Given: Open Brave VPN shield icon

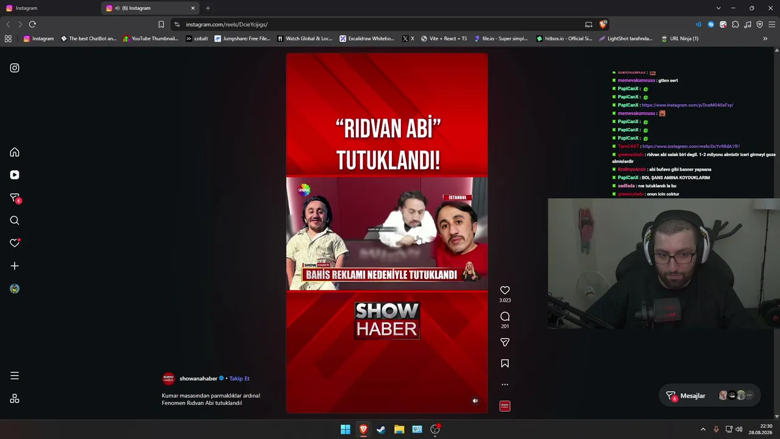Looking at the screenshot, I should [759, 24].
